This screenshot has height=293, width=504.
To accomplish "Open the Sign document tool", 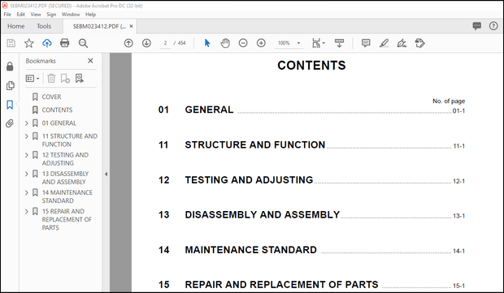I will (402, 43).
